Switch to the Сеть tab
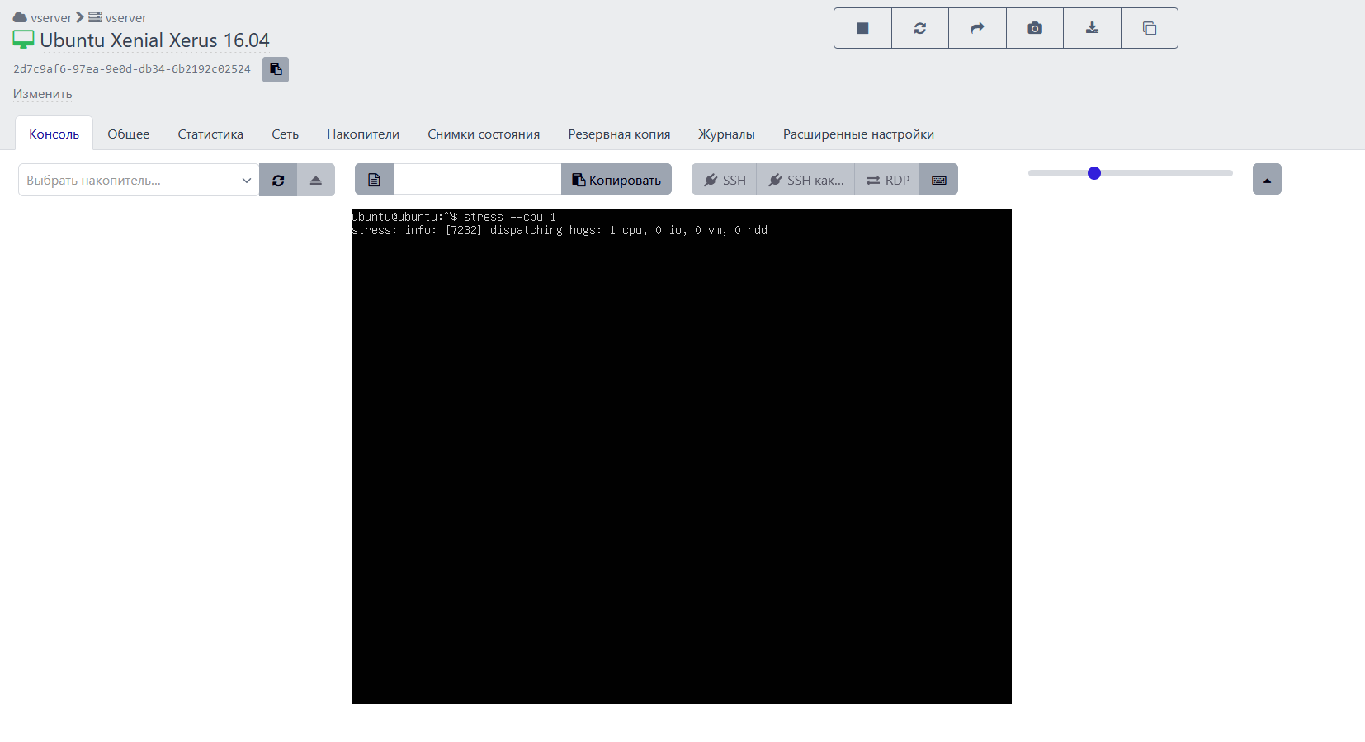Image resolution: width=1365 pixels, height=742 pixels. (x=286, y=134)
